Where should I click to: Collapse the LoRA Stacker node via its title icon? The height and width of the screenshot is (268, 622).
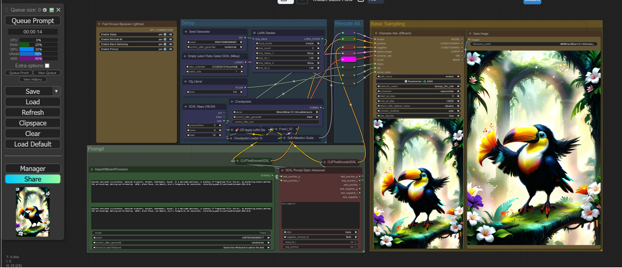[x=254, y=33]
